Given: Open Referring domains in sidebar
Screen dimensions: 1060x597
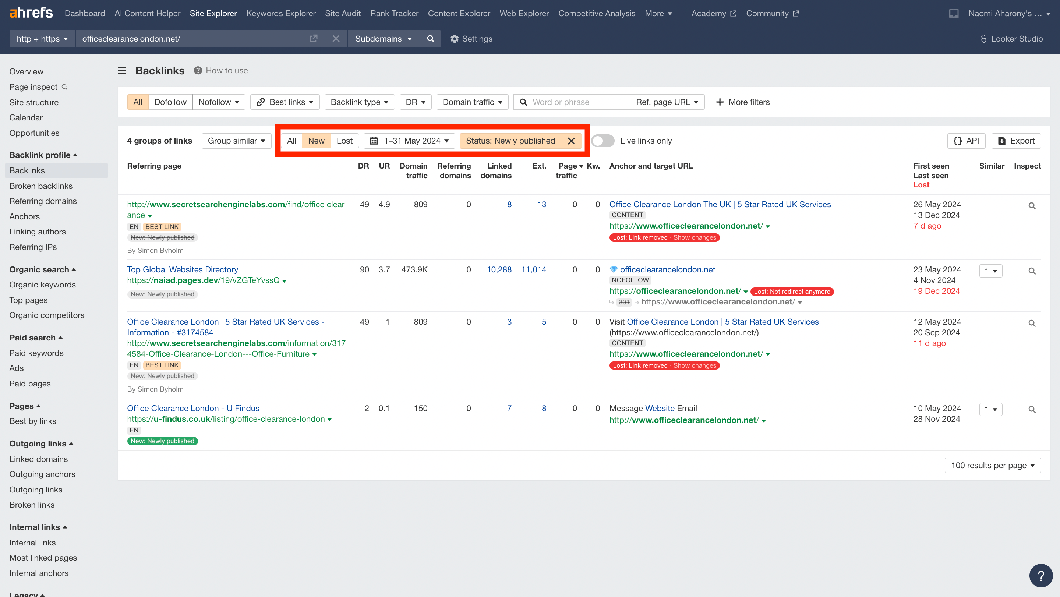Looking at the screenshot, I should pos(43,201).
